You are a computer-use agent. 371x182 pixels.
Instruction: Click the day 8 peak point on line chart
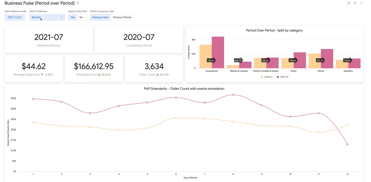(233, 95)
